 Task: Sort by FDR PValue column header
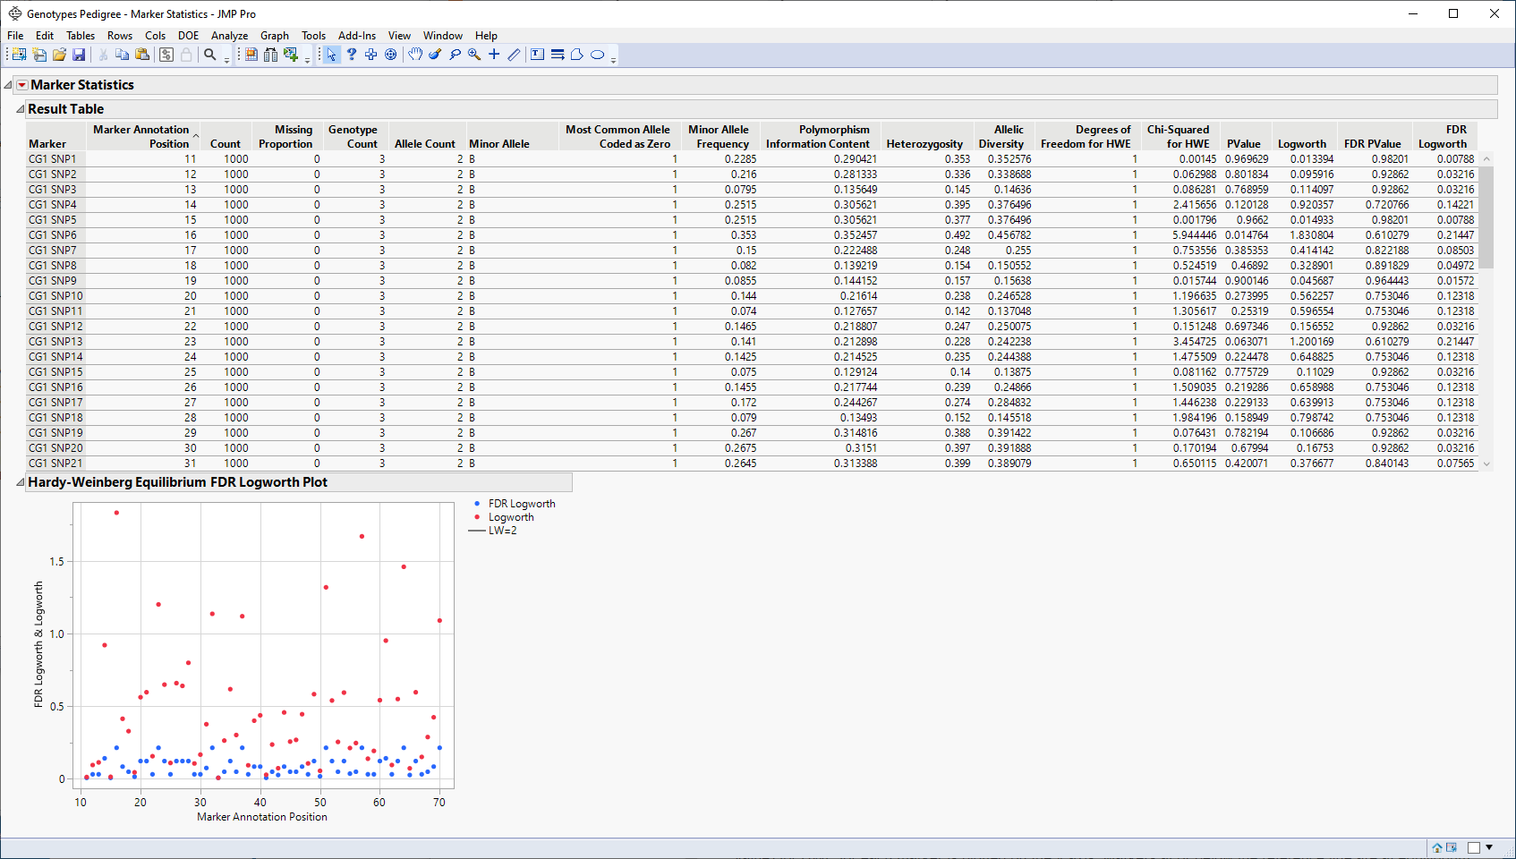pos(1372,143)
